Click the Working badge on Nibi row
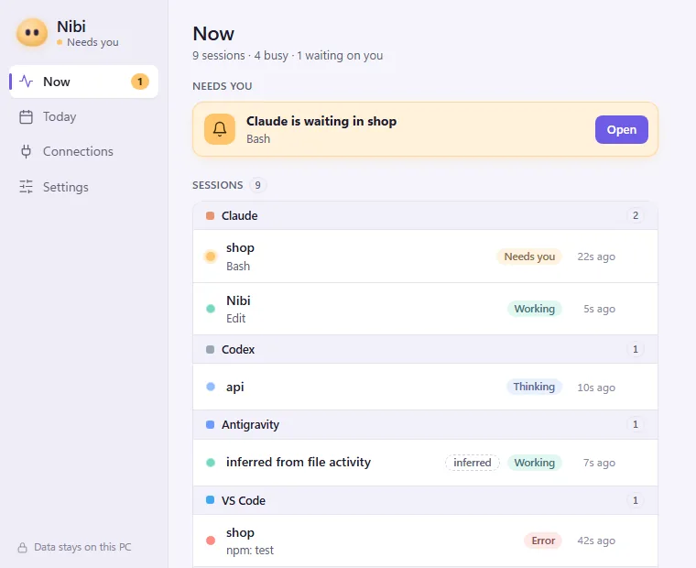 coord(535,309)
